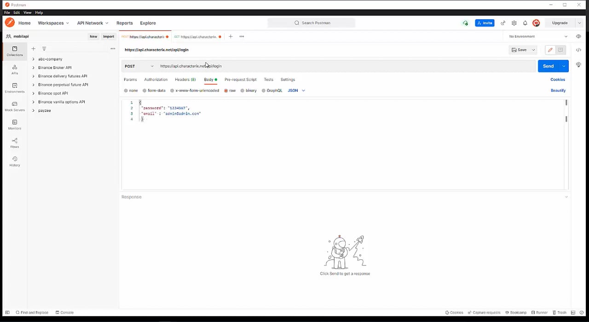
Task: Open the JSON format dropdown
Action: point(296,91)
